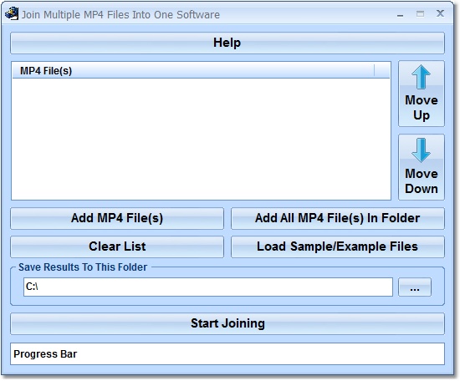
Task: Click the window title bar text
Action: pyautogui.click(x=120, y=15)
